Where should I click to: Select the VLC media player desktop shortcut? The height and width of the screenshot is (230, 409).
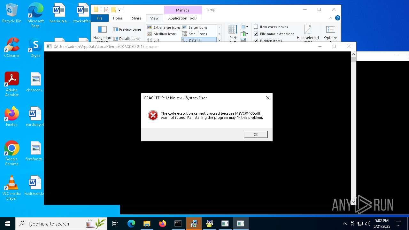12,188
